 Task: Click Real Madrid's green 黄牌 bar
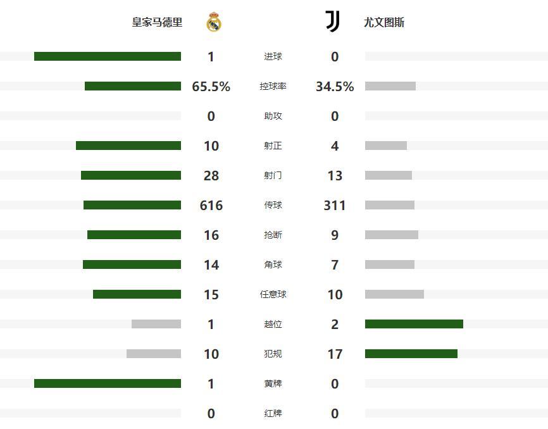coord(108,383)
